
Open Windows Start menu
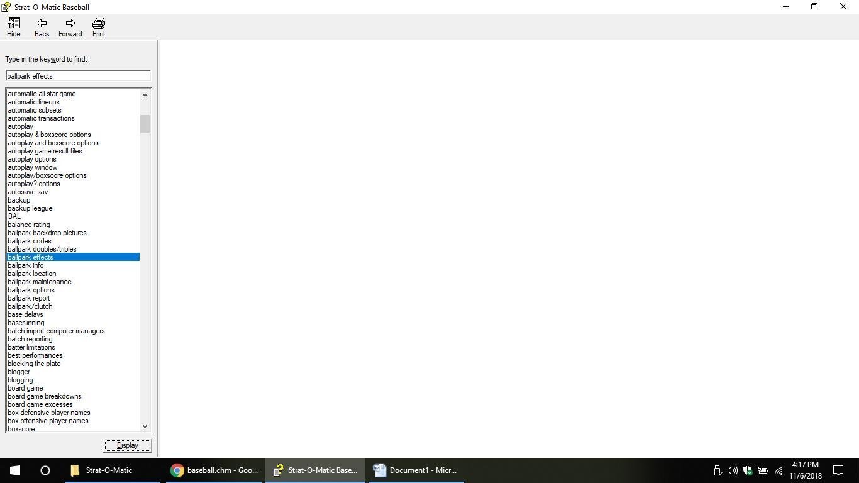click(15, 470)
